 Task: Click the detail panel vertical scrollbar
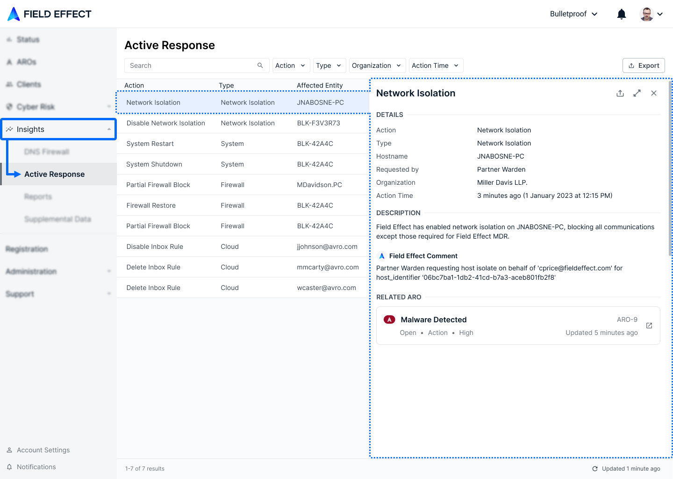[670, 168]
